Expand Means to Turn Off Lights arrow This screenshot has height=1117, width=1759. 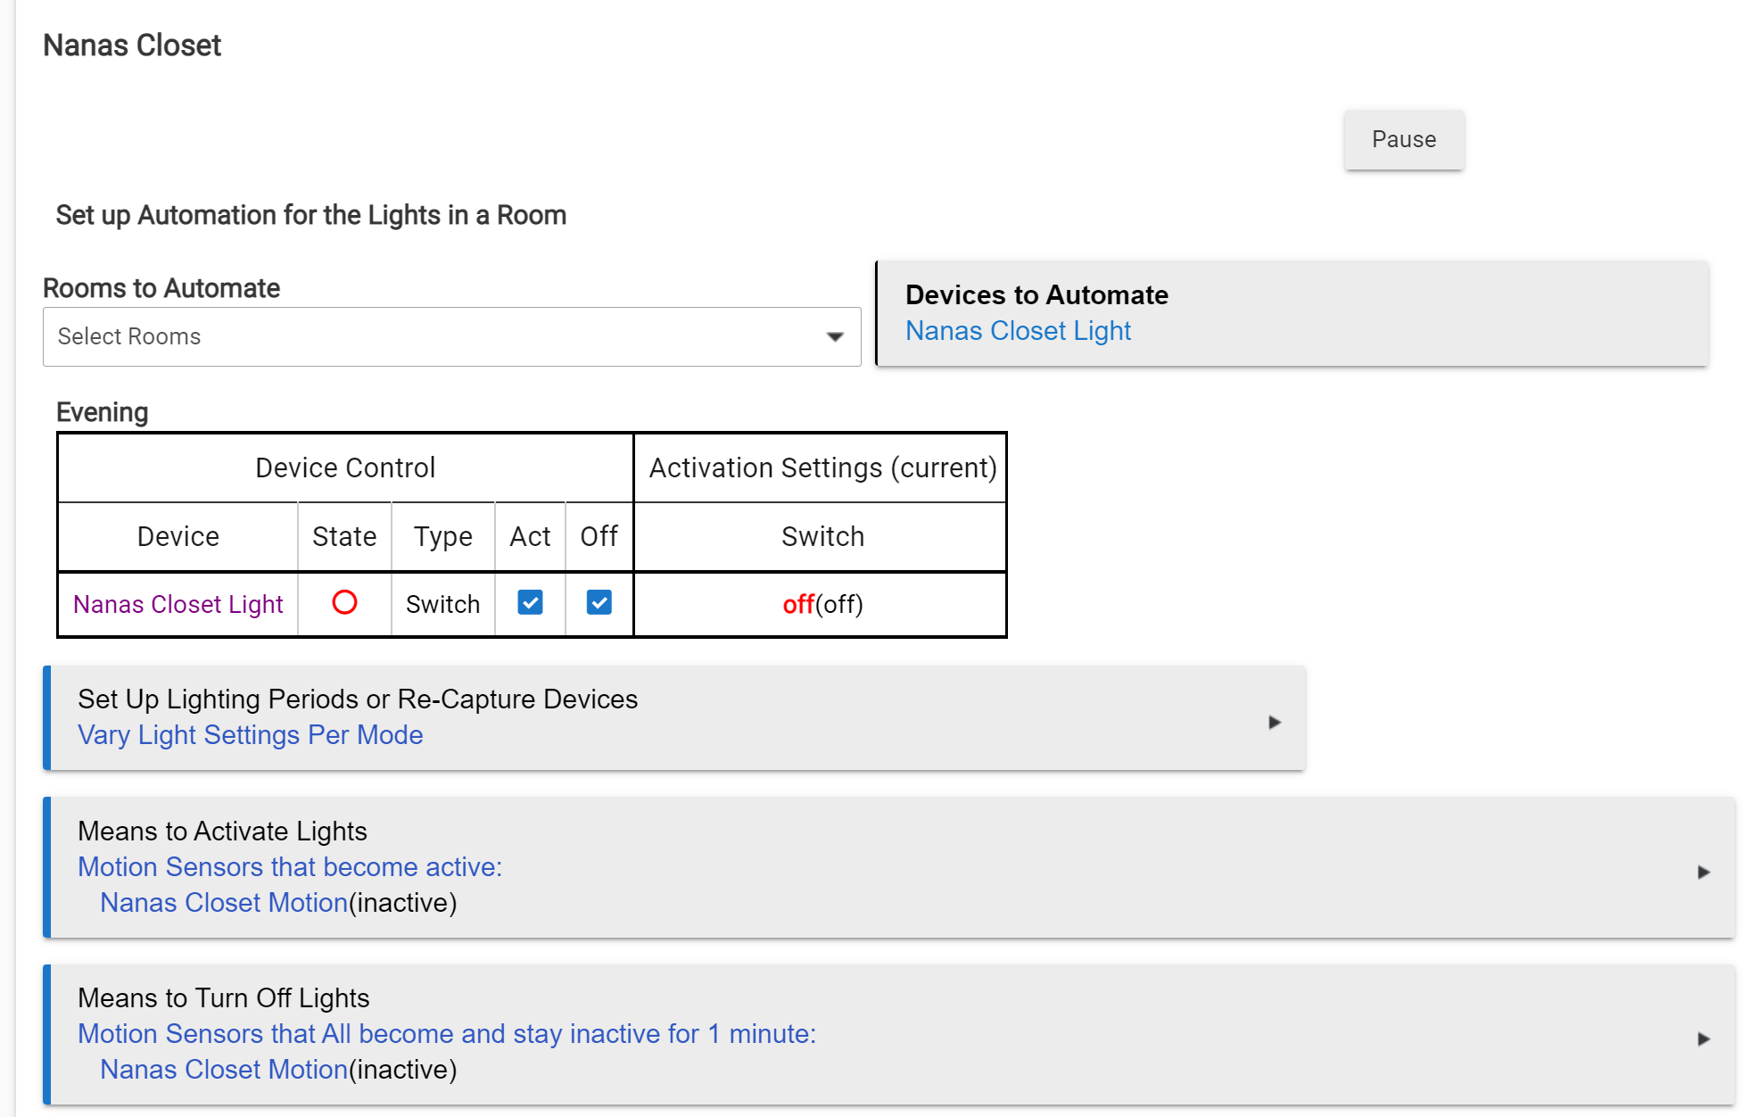click(x=1703, y=1038)
